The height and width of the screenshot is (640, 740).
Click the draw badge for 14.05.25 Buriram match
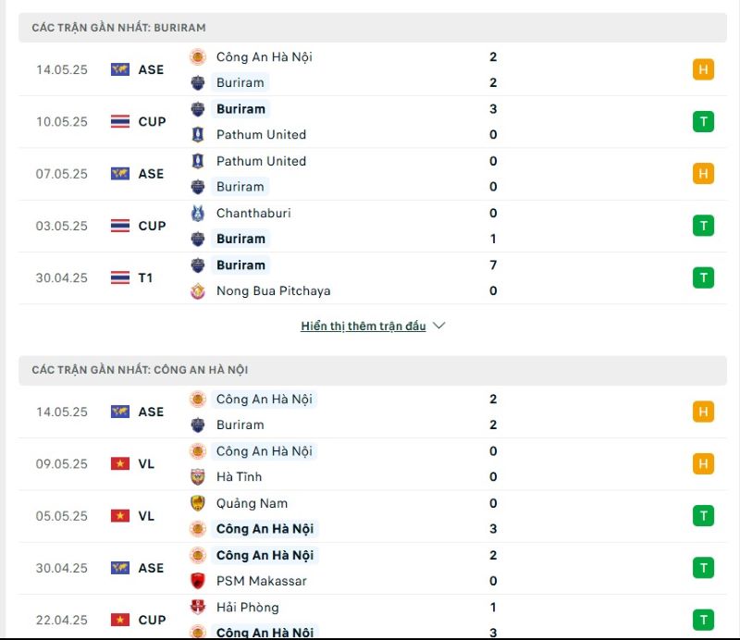point(703,69)
